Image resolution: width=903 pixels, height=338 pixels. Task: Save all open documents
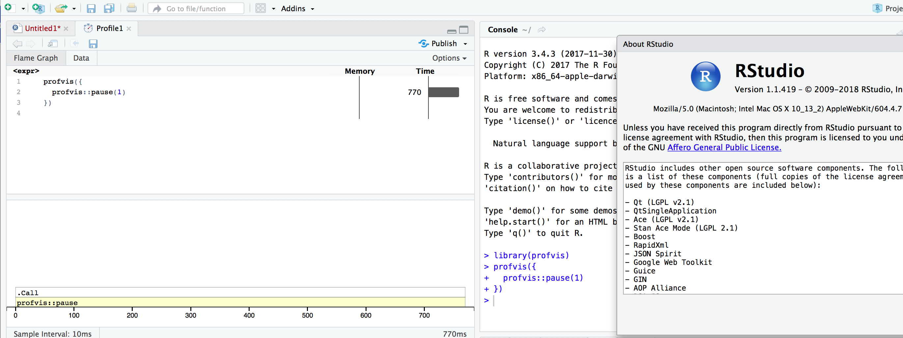pos(109,8)
